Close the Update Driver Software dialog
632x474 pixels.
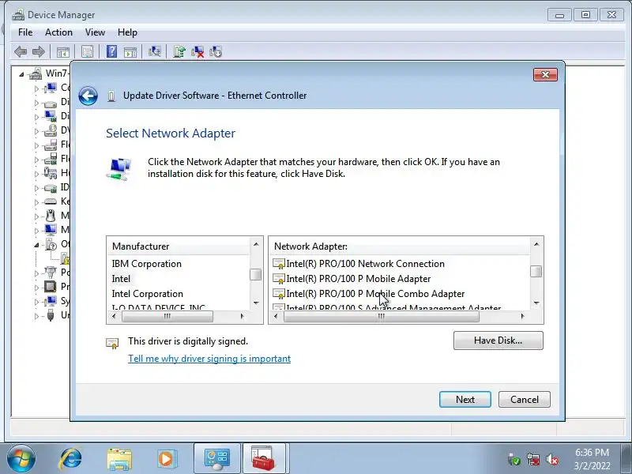point(545,74)
